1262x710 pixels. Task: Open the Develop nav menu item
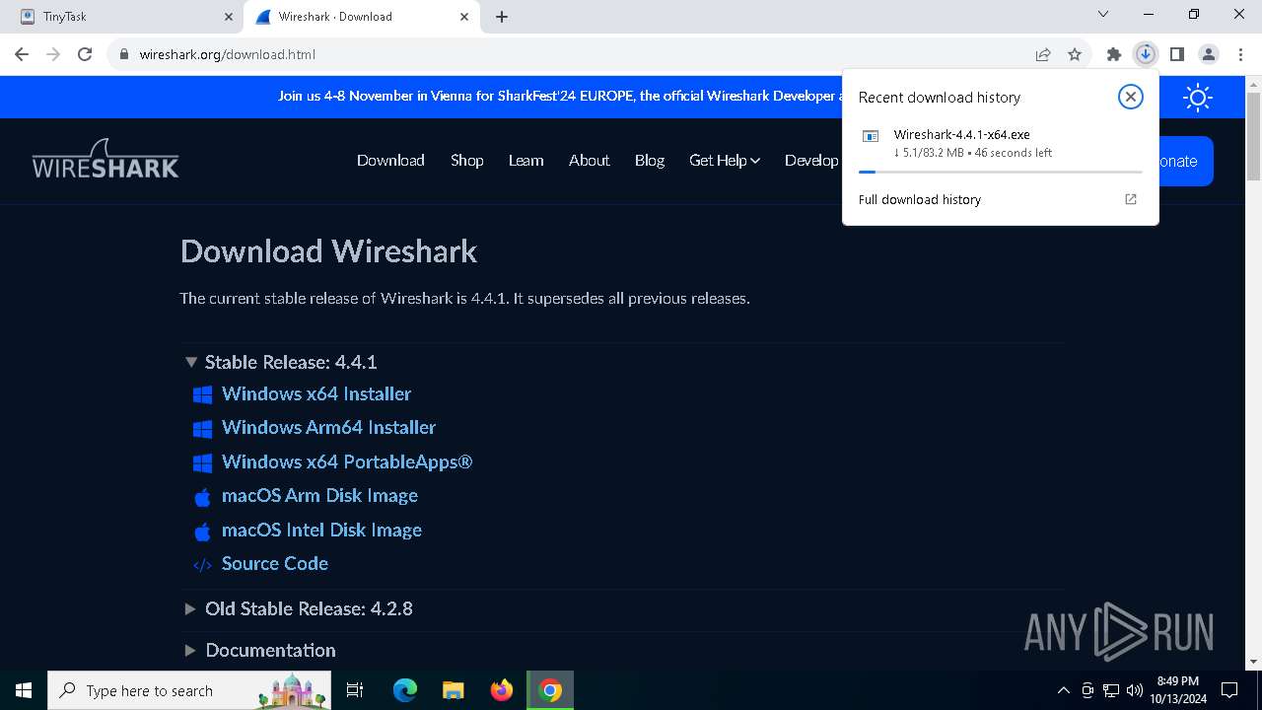(x=811, y=160)
